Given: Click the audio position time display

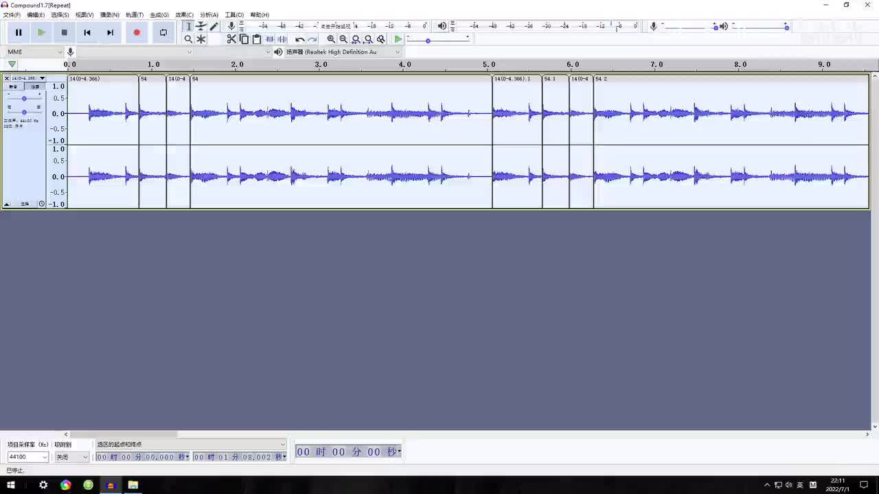Looking at the screenshot, I should tap(349, 451).
